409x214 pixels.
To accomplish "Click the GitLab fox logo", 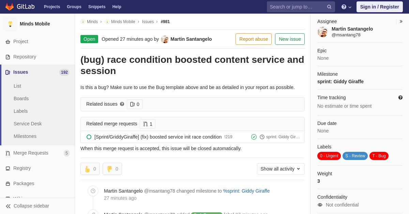I will click(x=10, y=7).
